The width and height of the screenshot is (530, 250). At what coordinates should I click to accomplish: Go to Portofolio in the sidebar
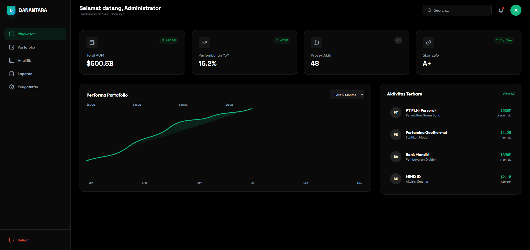click(x=26, y=47)
